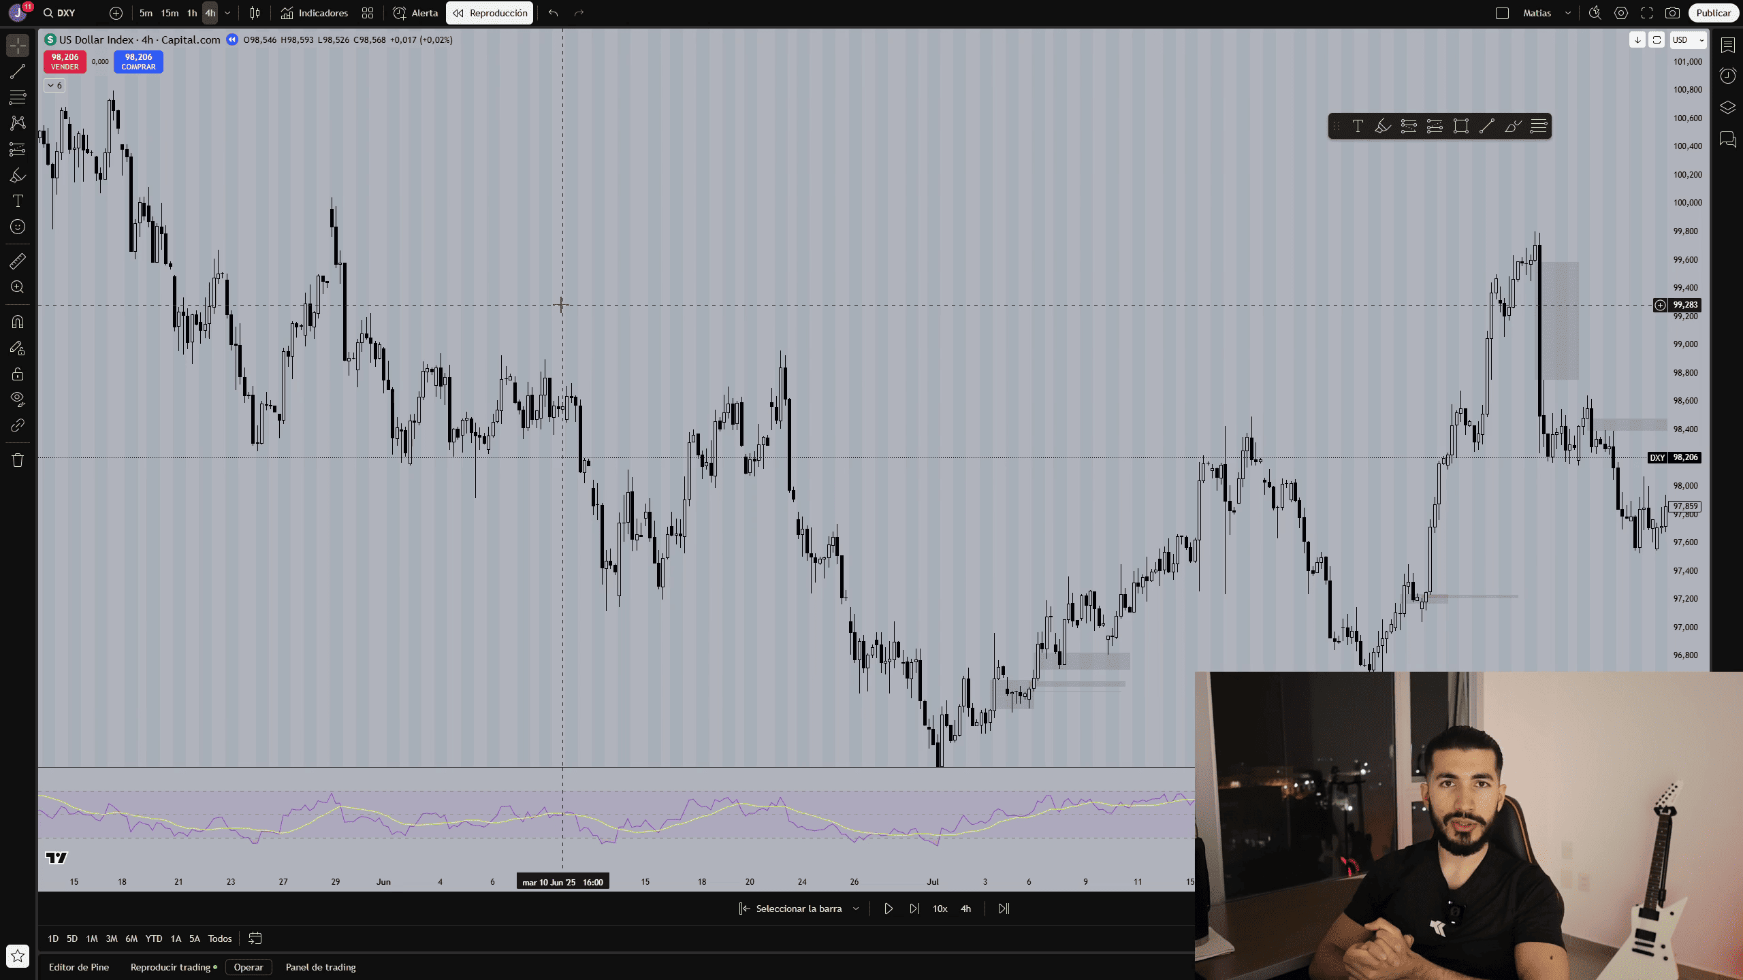Switch to Panel de trading tab
This screenshot has width=1743, height=980.
click(x=321, y=967)
